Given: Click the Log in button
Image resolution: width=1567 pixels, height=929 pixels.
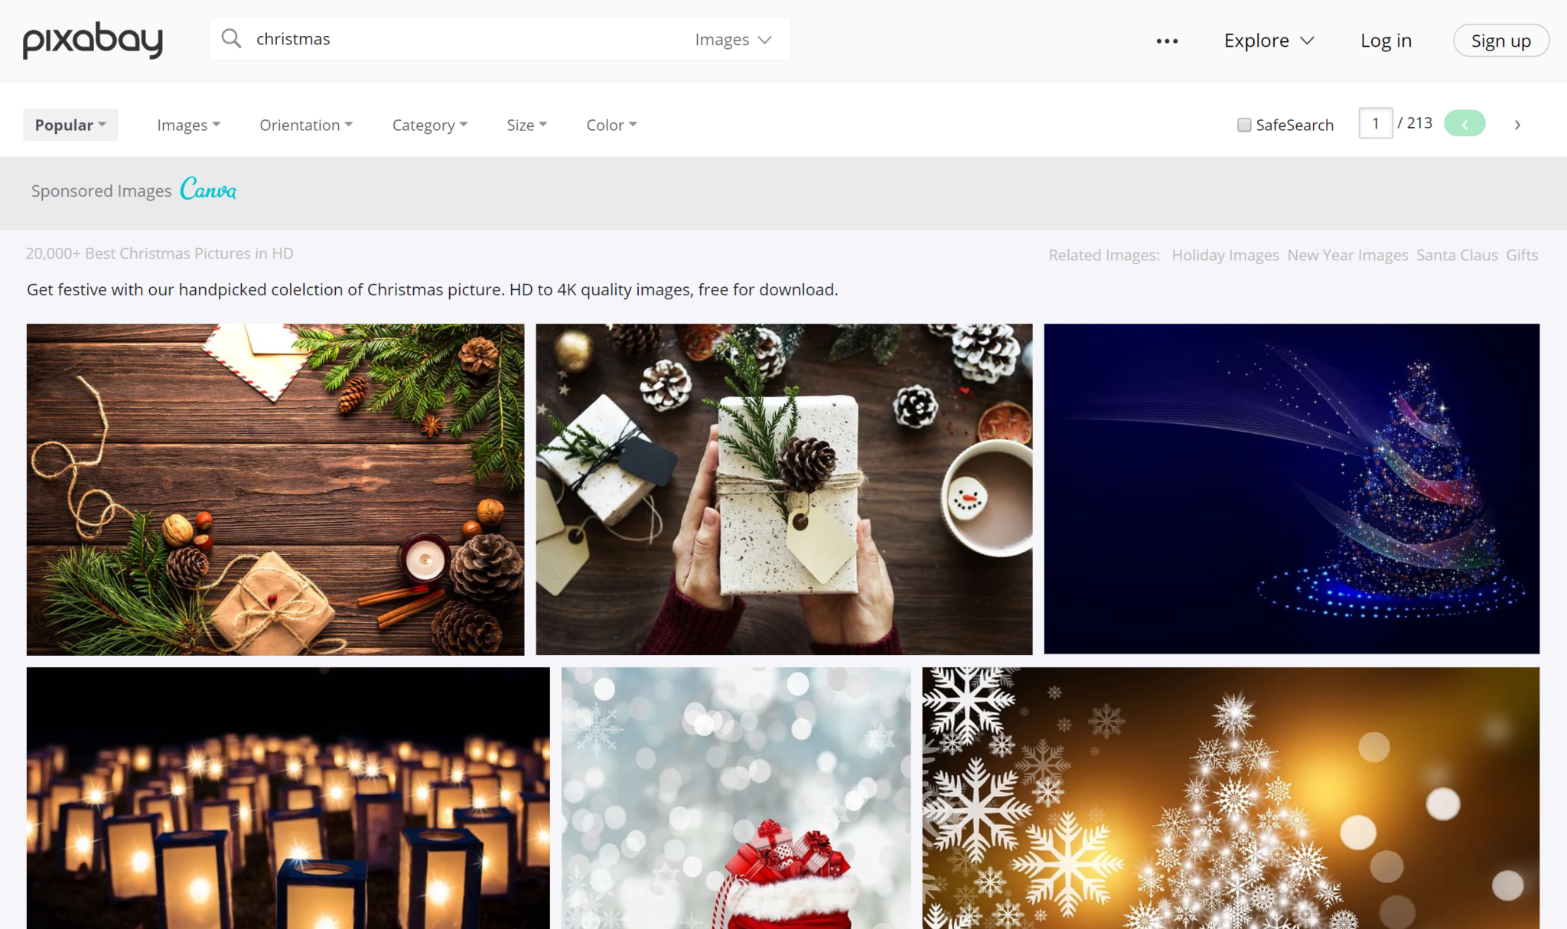Looking at the screenshot, I should click(1386, 40).
